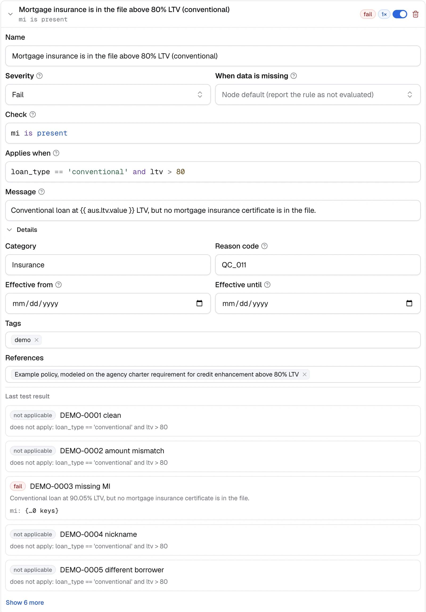Click the Last test result heading
The height and width of the screenshot is (612, 426).
click(27, 396)
